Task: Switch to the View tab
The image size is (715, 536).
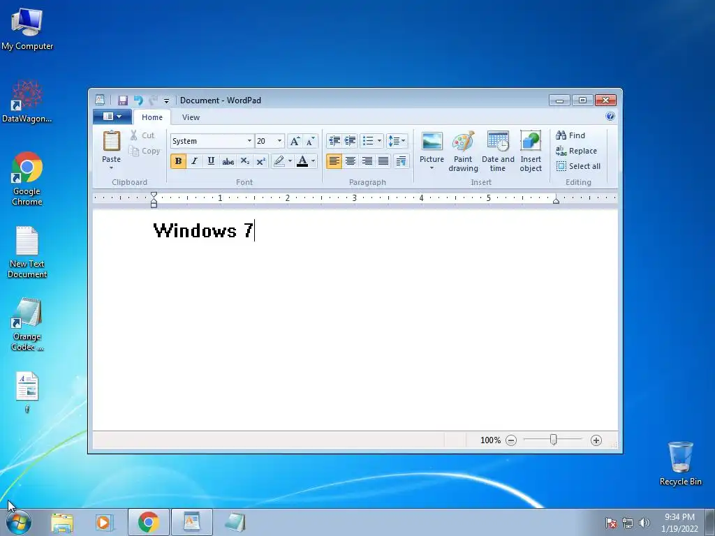Action: pos(191,117)
